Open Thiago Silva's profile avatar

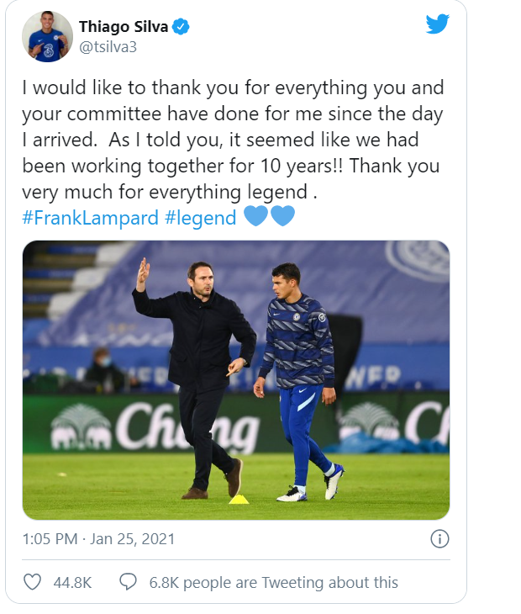pyautogui.click(x=47, y=36)
